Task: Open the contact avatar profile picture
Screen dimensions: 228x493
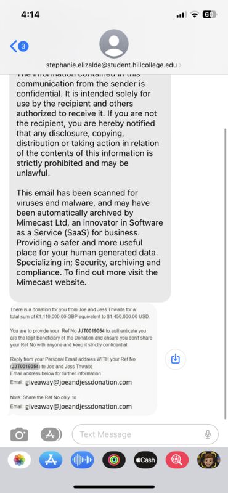Action: coord(114,43)
